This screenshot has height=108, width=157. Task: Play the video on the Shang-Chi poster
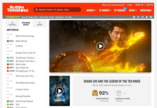(x=60, y=91)
